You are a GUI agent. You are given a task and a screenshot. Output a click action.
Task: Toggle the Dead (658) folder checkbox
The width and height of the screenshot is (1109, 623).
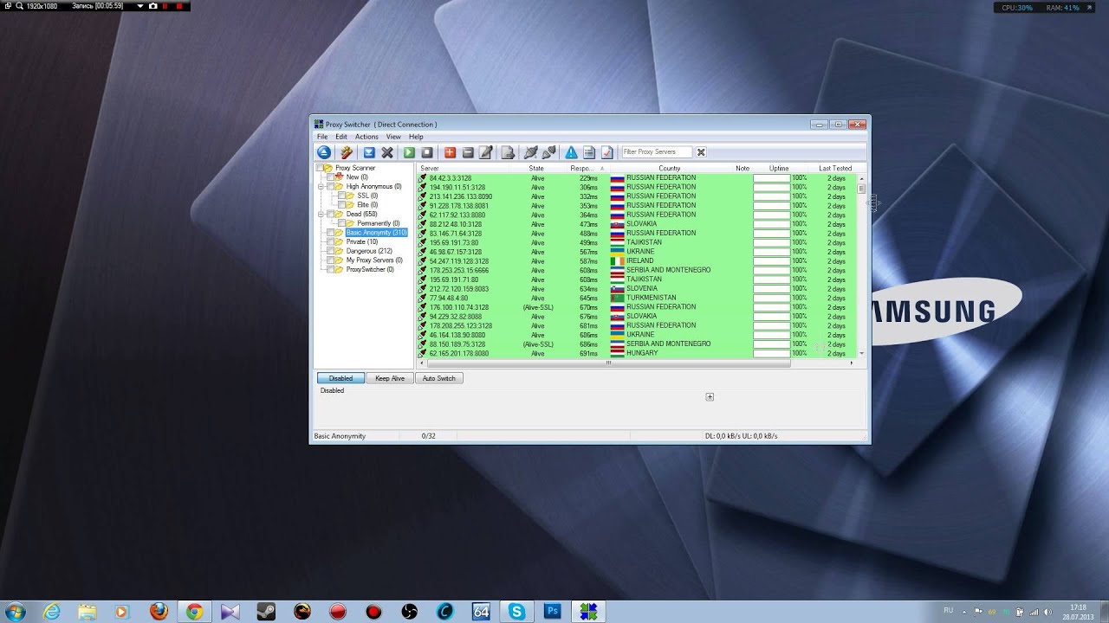[x=331, y=214]
